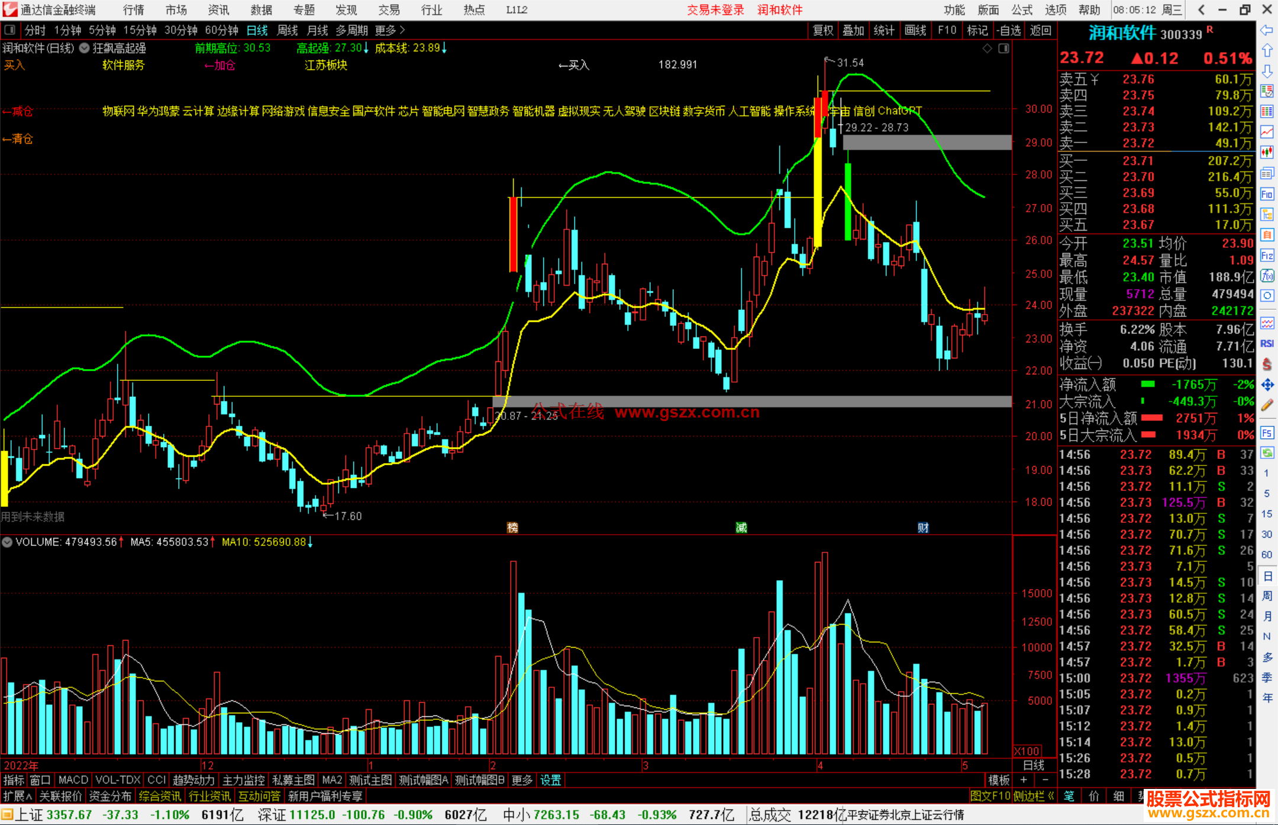Click the left arrow back icon in sidebar
This screenshot has height=825, width=1278.
pyautogui.click(x=1267, y=30)
